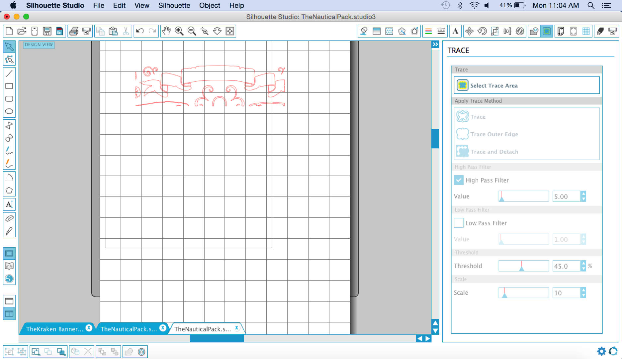This screenshot has width=622, height=359.
Task: Uncheck the High Pass Filter checkbox
Action: 459,180
